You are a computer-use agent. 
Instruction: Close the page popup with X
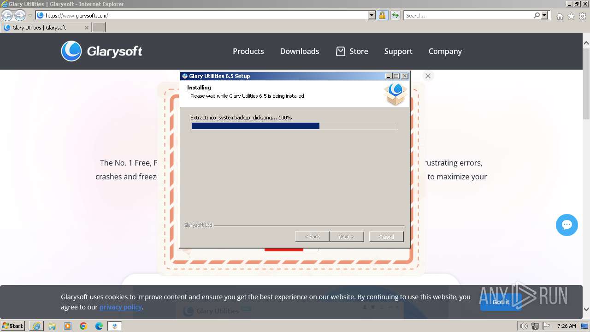pos(428,76)
